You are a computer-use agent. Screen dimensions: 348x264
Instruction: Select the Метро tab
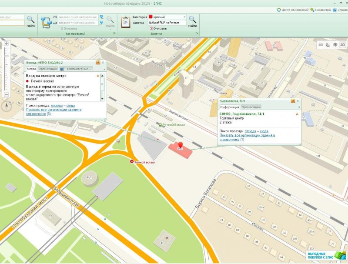point(31,69)
